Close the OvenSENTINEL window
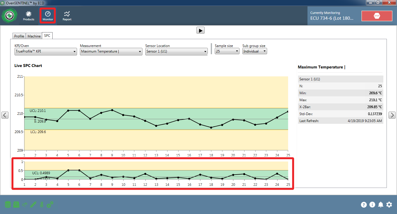The image size is (397, 214). pos(389,3)
